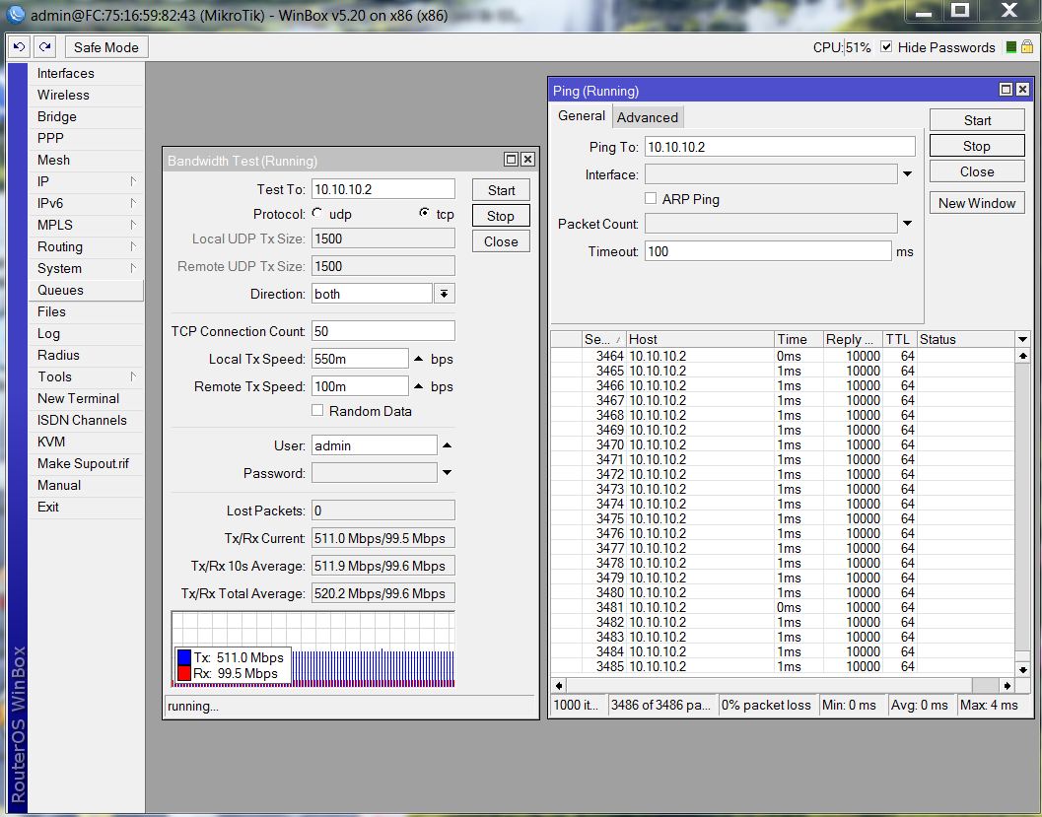Toggle Safe Mode
Screen dimensions: 1042x817
pos(106,47)
